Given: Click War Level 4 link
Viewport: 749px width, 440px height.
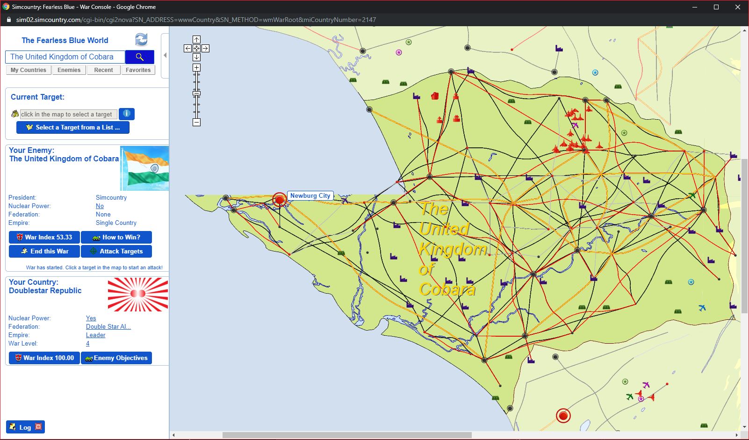Looking at the screenshot, I should click(x=87, y=344).
